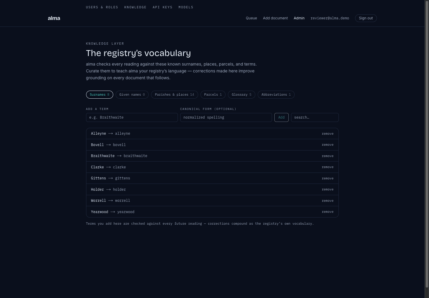Open the Add document page

(275, 18)
